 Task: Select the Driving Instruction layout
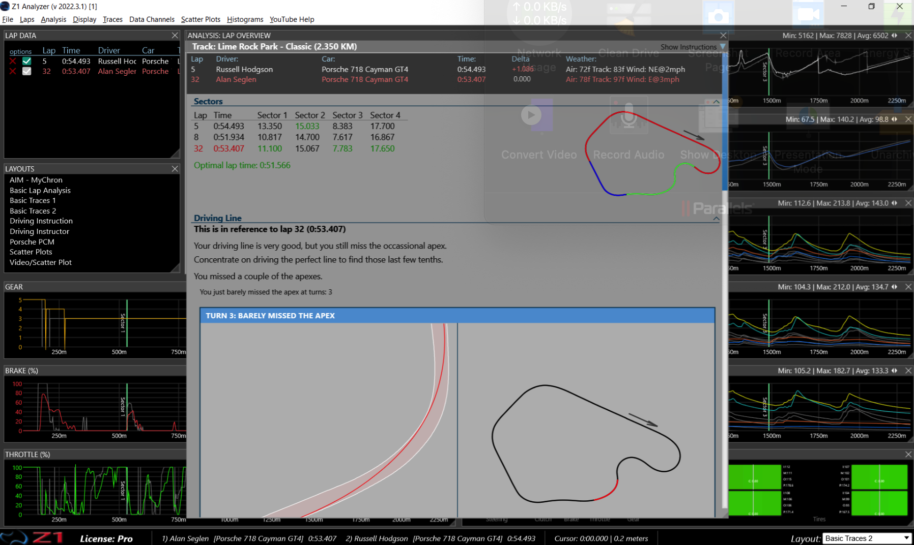[41, 221]
